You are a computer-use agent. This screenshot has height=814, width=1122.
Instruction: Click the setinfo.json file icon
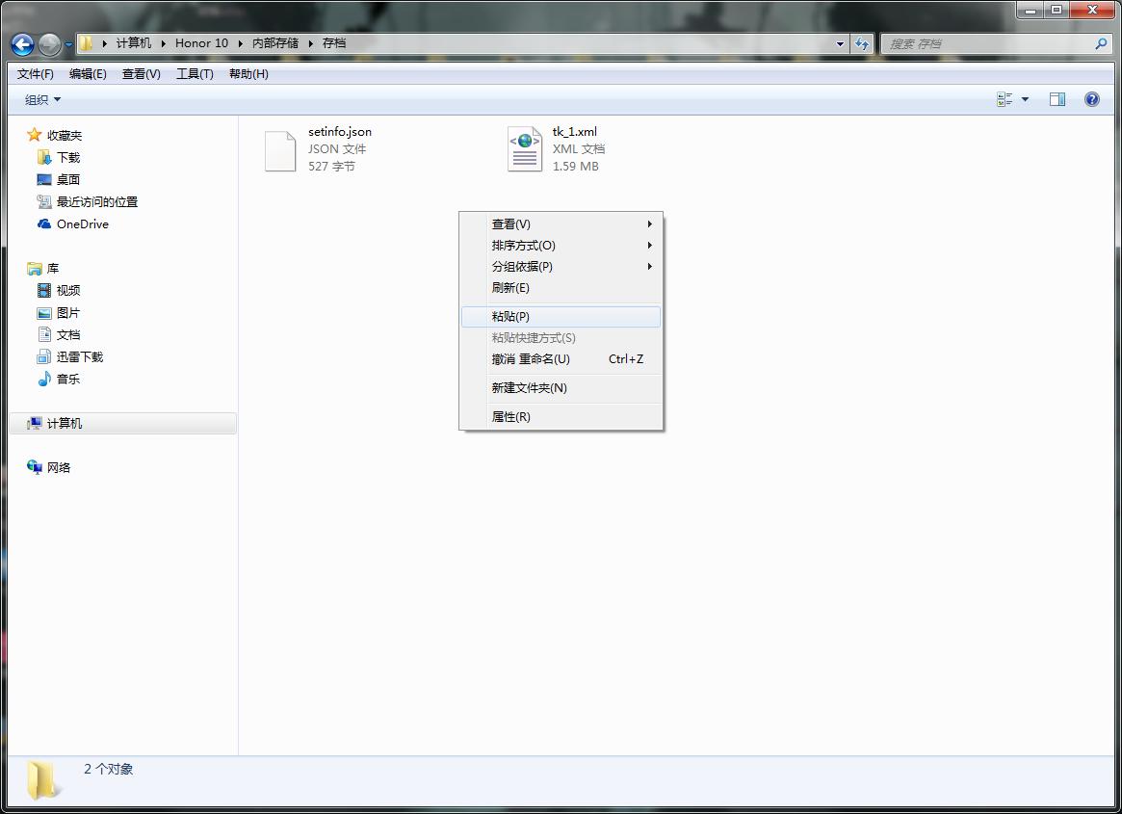280,150
